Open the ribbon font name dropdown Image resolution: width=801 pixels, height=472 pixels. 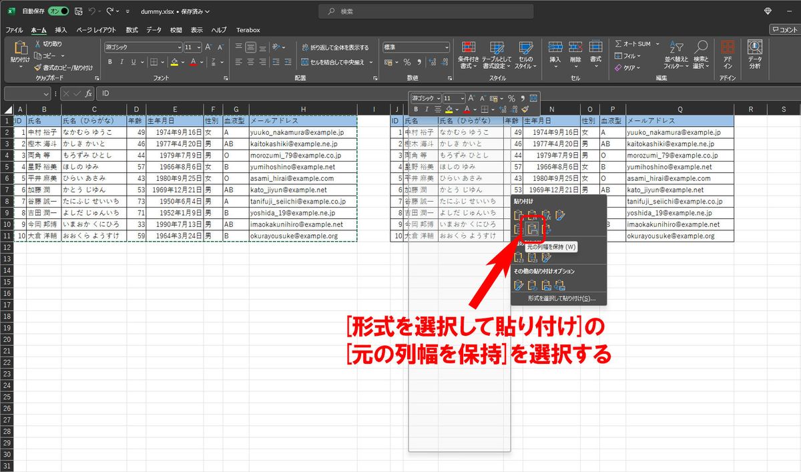coord(179,47)
